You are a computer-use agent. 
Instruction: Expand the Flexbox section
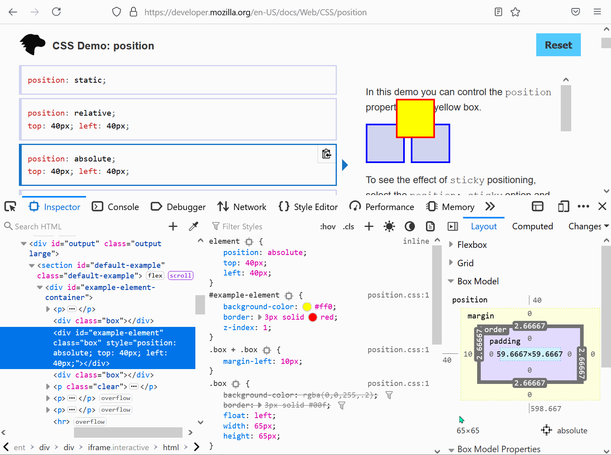pyautogui.click(x=451, y=245)
